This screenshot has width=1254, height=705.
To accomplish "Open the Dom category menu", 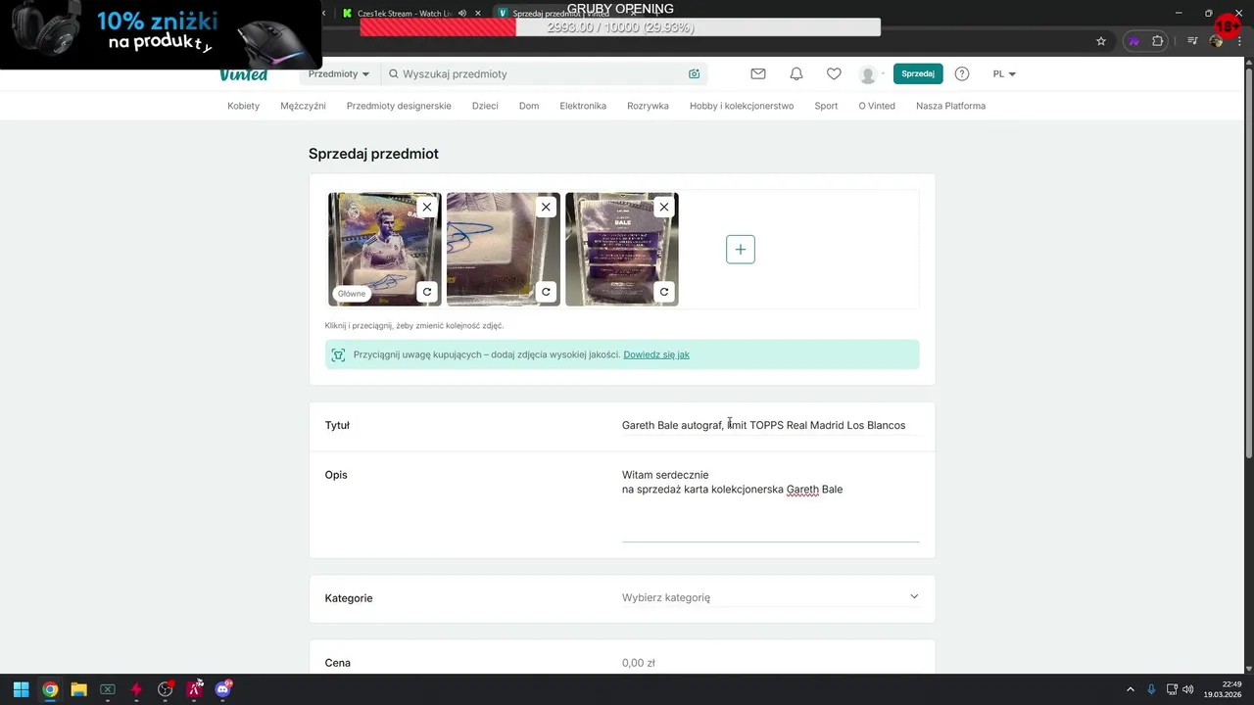I will (x=529, y=106).
